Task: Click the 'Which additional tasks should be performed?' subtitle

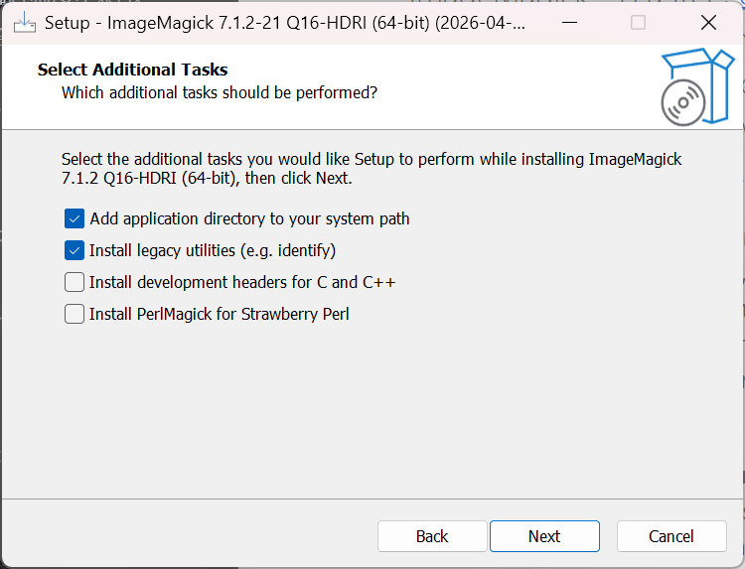Action: [219, 92]
